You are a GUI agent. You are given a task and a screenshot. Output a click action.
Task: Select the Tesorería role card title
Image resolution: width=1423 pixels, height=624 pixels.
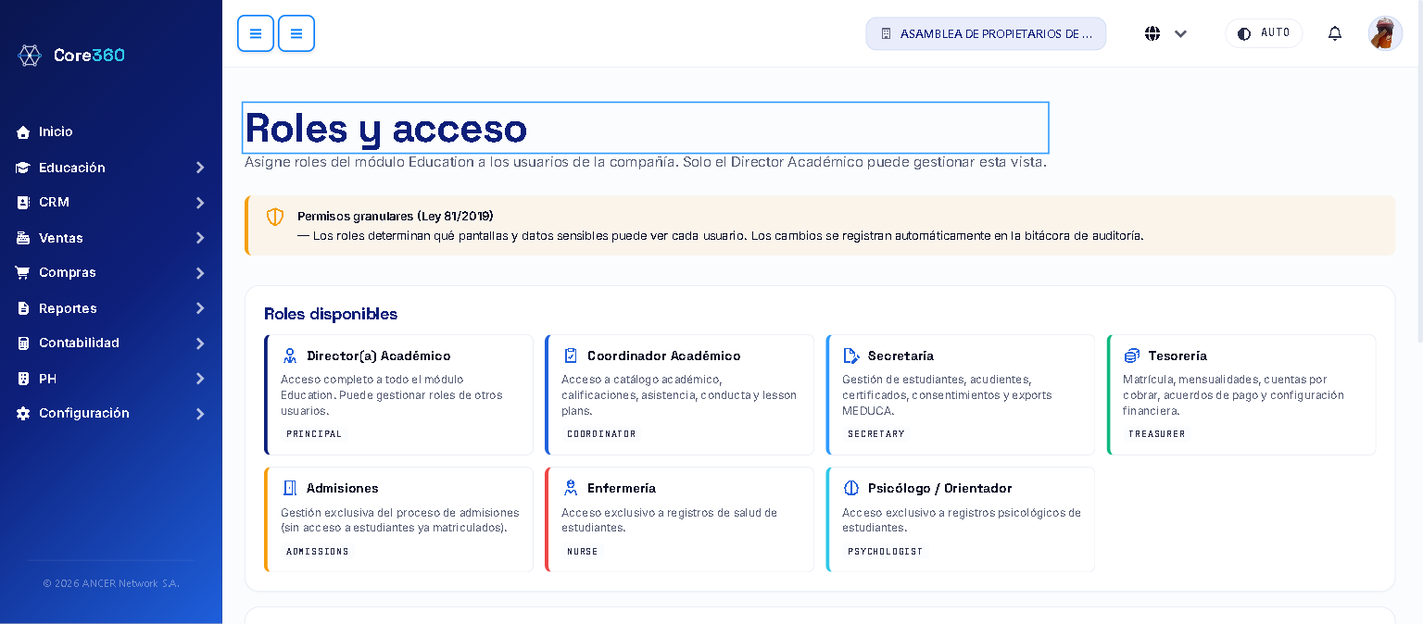point(1177,356)
